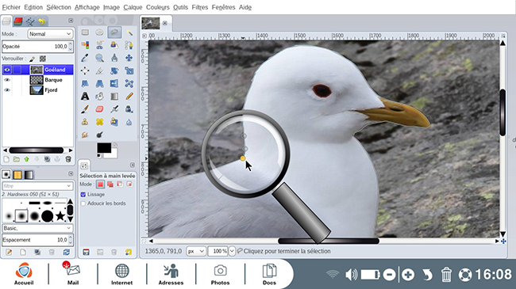516x289 pixels.
Task: Select the Airbrush tool
Action: pos(114,109)
